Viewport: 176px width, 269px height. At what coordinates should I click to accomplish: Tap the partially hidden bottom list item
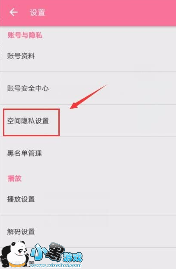click(x=88, y=258)
